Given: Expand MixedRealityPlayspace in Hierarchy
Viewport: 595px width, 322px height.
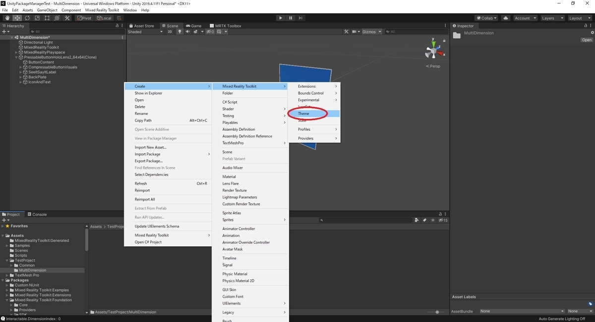Looking at the screenshot, I should (16, 52).
